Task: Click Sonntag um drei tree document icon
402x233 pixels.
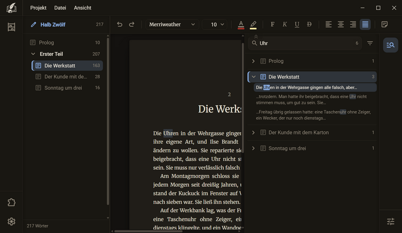Action: click(38, 88)
